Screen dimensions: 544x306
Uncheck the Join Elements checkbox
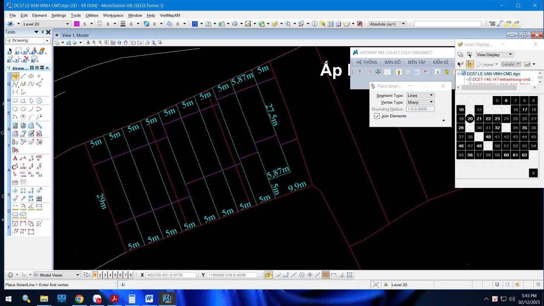[377, 116]
